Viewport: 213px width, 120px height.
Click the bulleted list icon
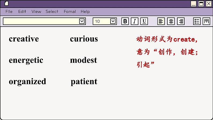(x=197, y=21)
